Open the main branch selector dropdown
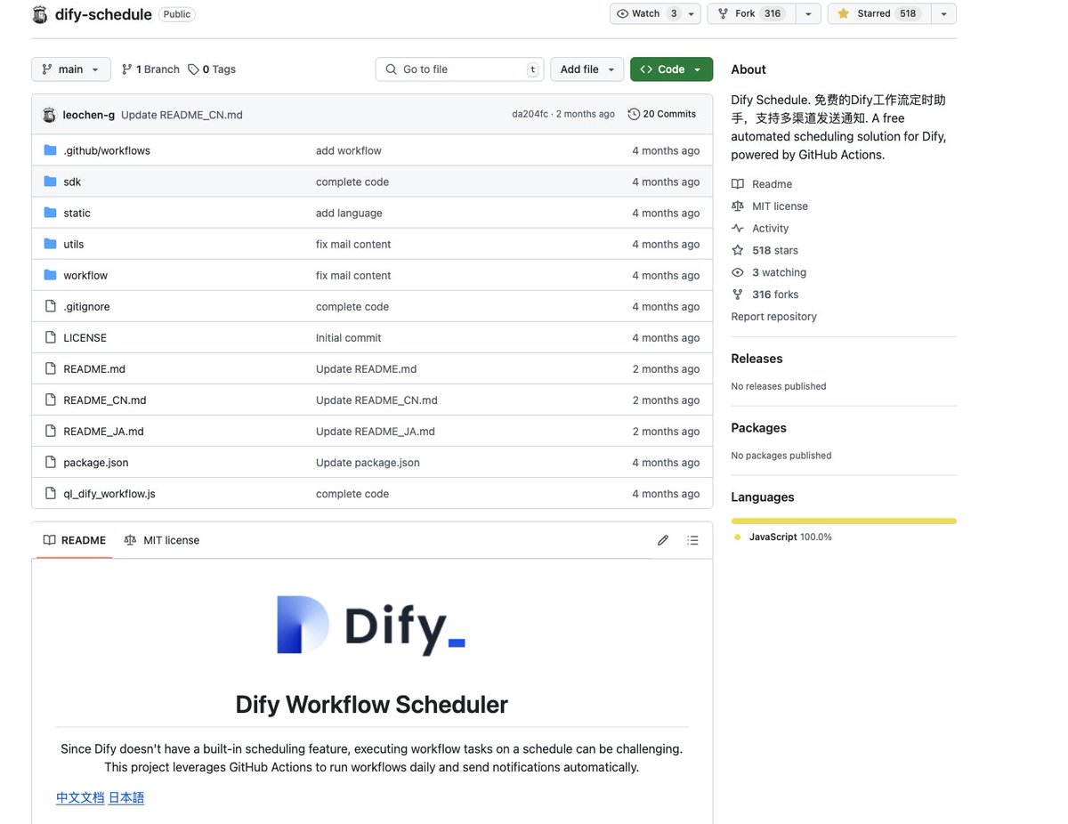This screenshot has height=824, width=1068. click(x=71, y=69)
